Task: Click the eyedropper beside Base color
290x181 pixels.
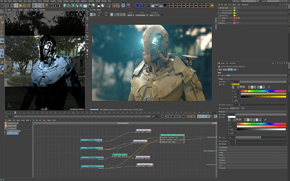Action: coord(269,87)
